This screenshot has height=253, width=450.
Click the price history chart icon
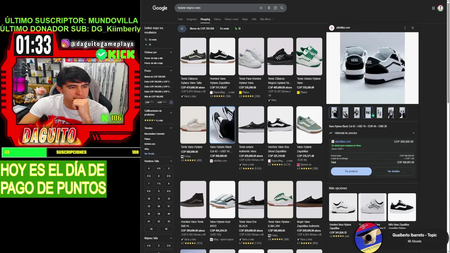[x=331, y=133]
